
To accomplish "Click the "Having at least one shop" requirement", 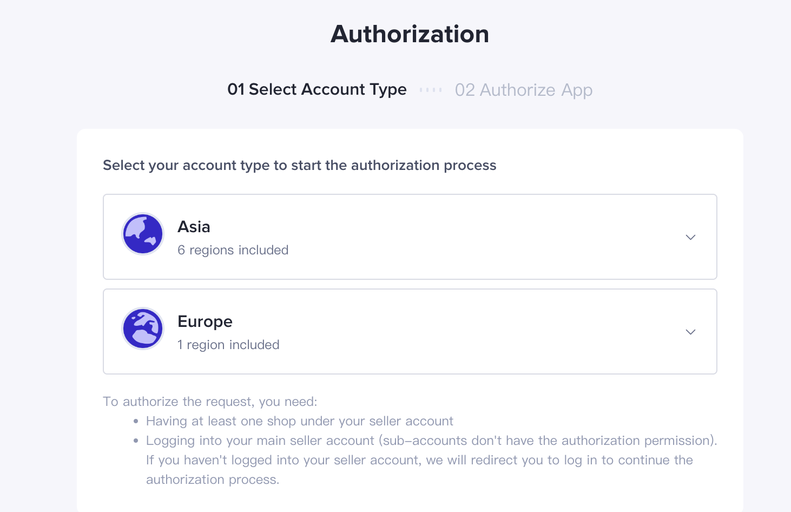I will click(299, 421).
